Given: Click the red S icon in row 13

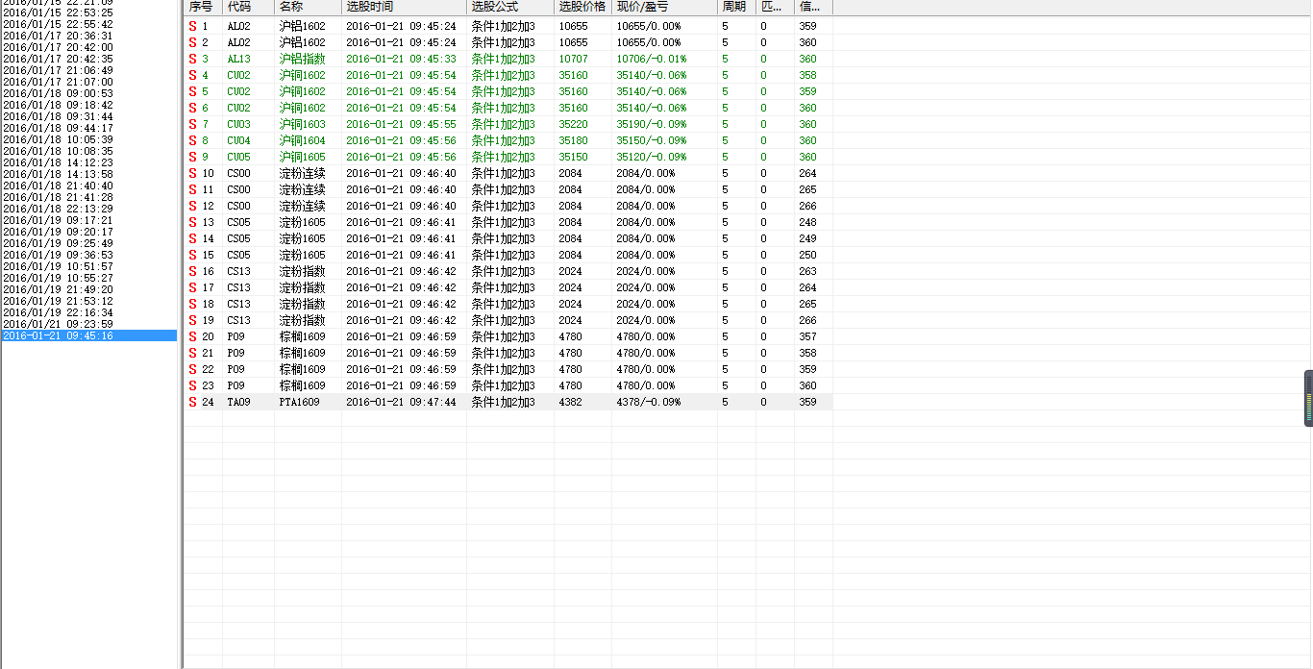Looking at the screenshot, I should point(192,222).
